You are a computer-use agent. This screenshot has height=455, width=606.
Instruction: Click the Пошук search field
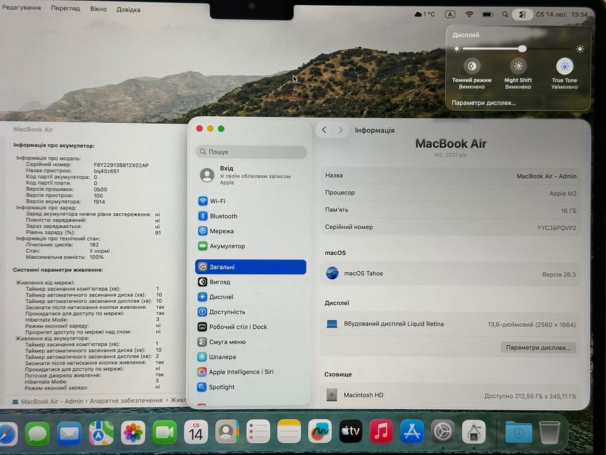(x=251, y=151)
